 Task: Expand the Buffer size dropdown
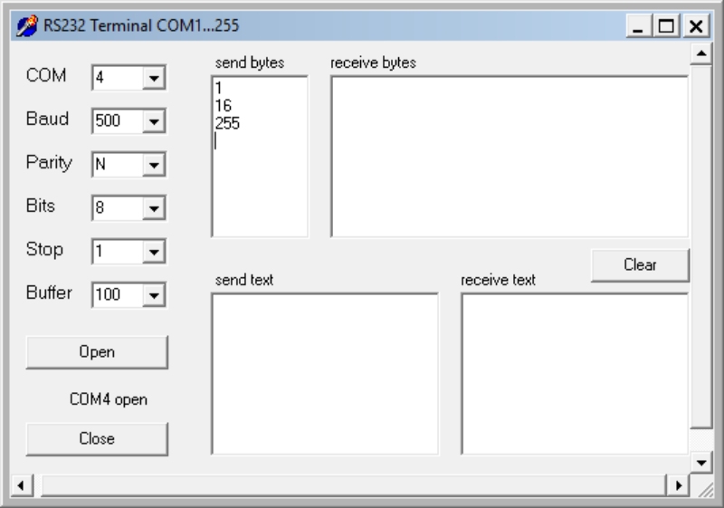(154, 294)
